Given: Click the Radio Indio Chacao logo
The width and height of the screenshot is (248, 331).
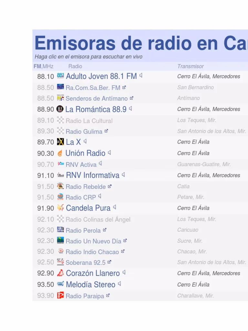Looking at the screenshot, I should point(60,251).
